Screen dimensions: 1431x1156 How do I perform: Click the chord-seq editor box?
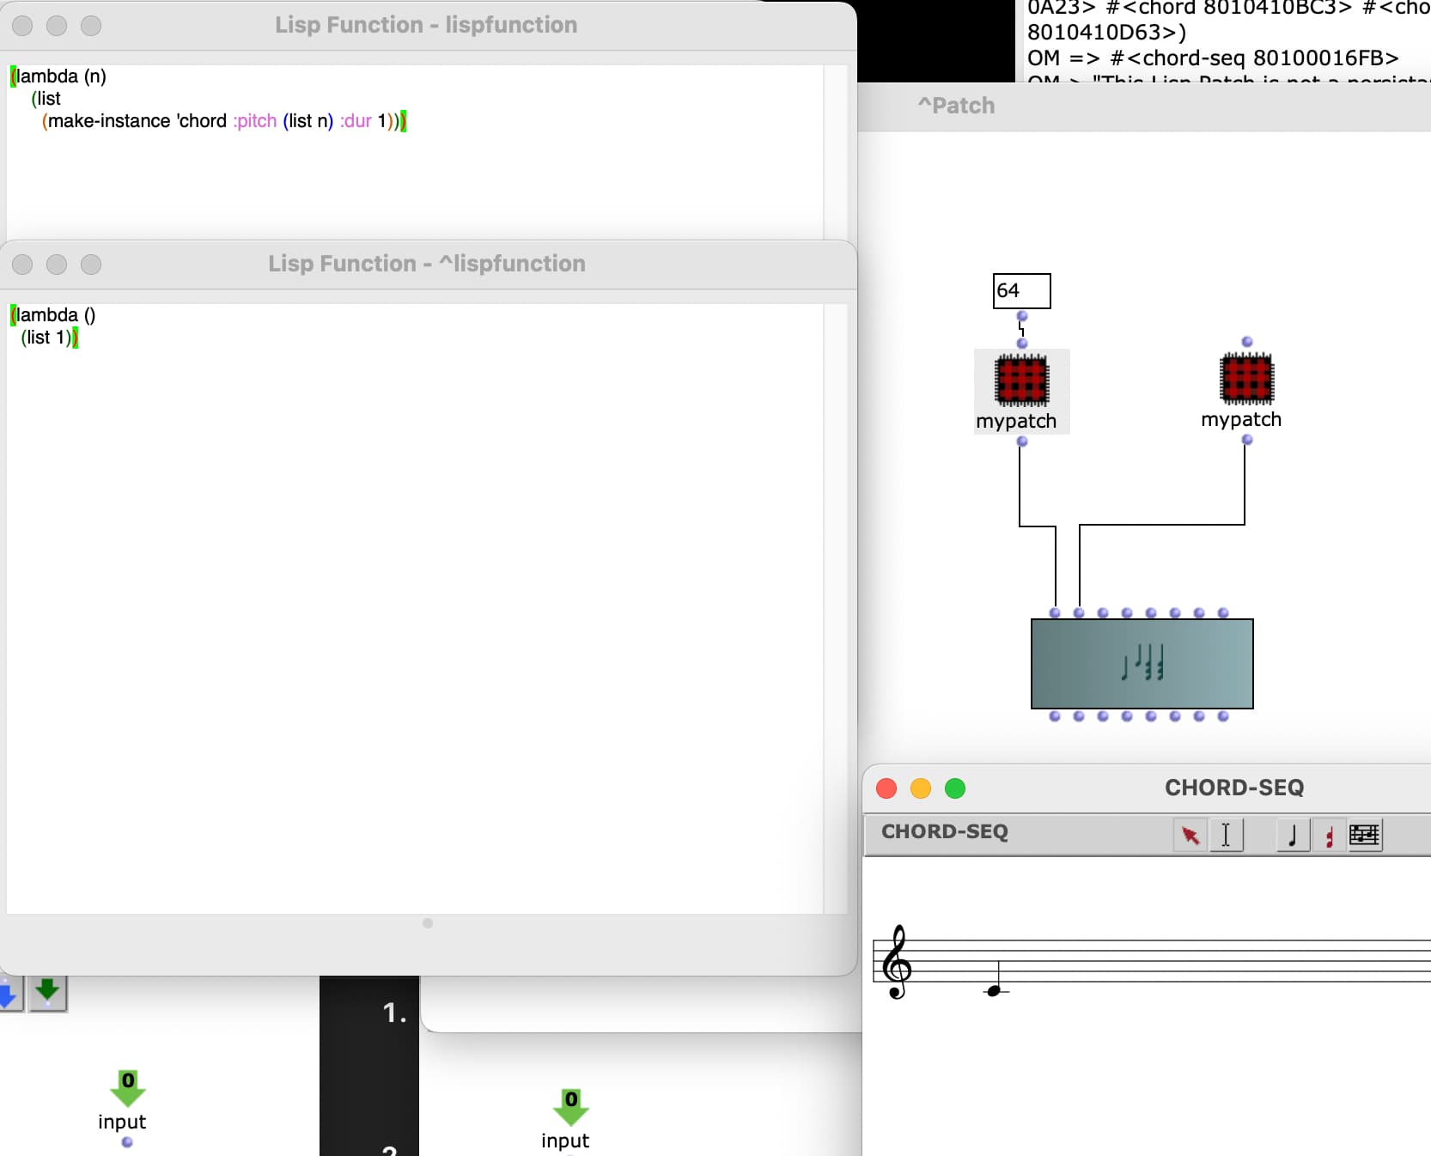[1142, 664]
